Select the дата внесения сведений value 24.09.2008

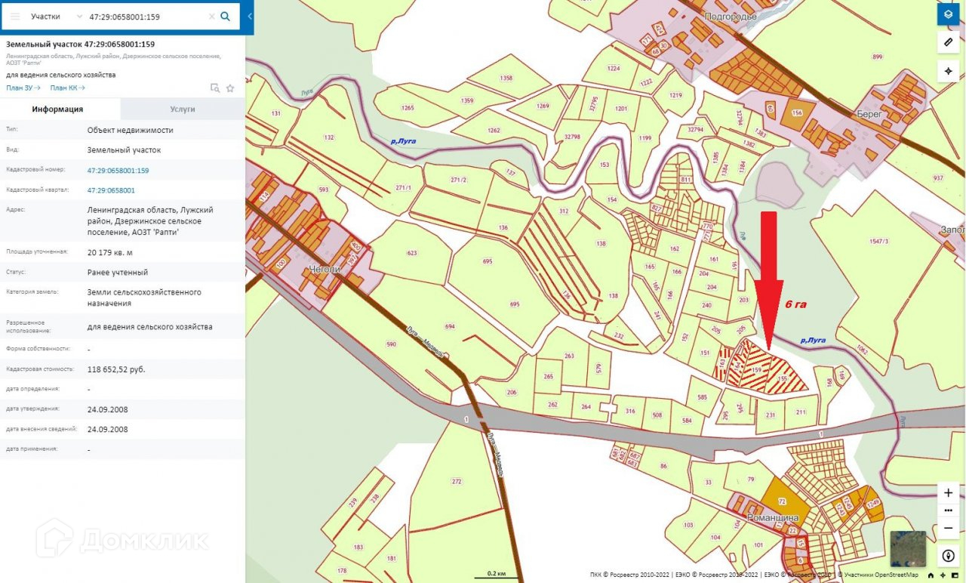coord(108,429)
